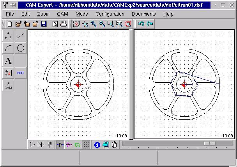The height and width of the screenshot is (167, 237).
Task: Click the Redo arrow icon
Action: [150, 24]
